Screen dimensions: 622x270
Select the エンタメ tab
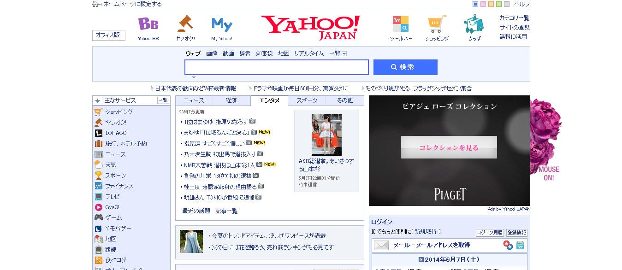(269, 100)
